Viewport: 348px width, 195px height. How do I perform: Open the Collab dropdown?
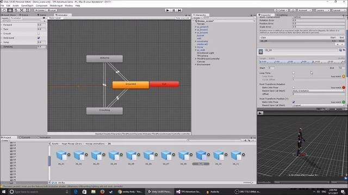pos(281,10)
